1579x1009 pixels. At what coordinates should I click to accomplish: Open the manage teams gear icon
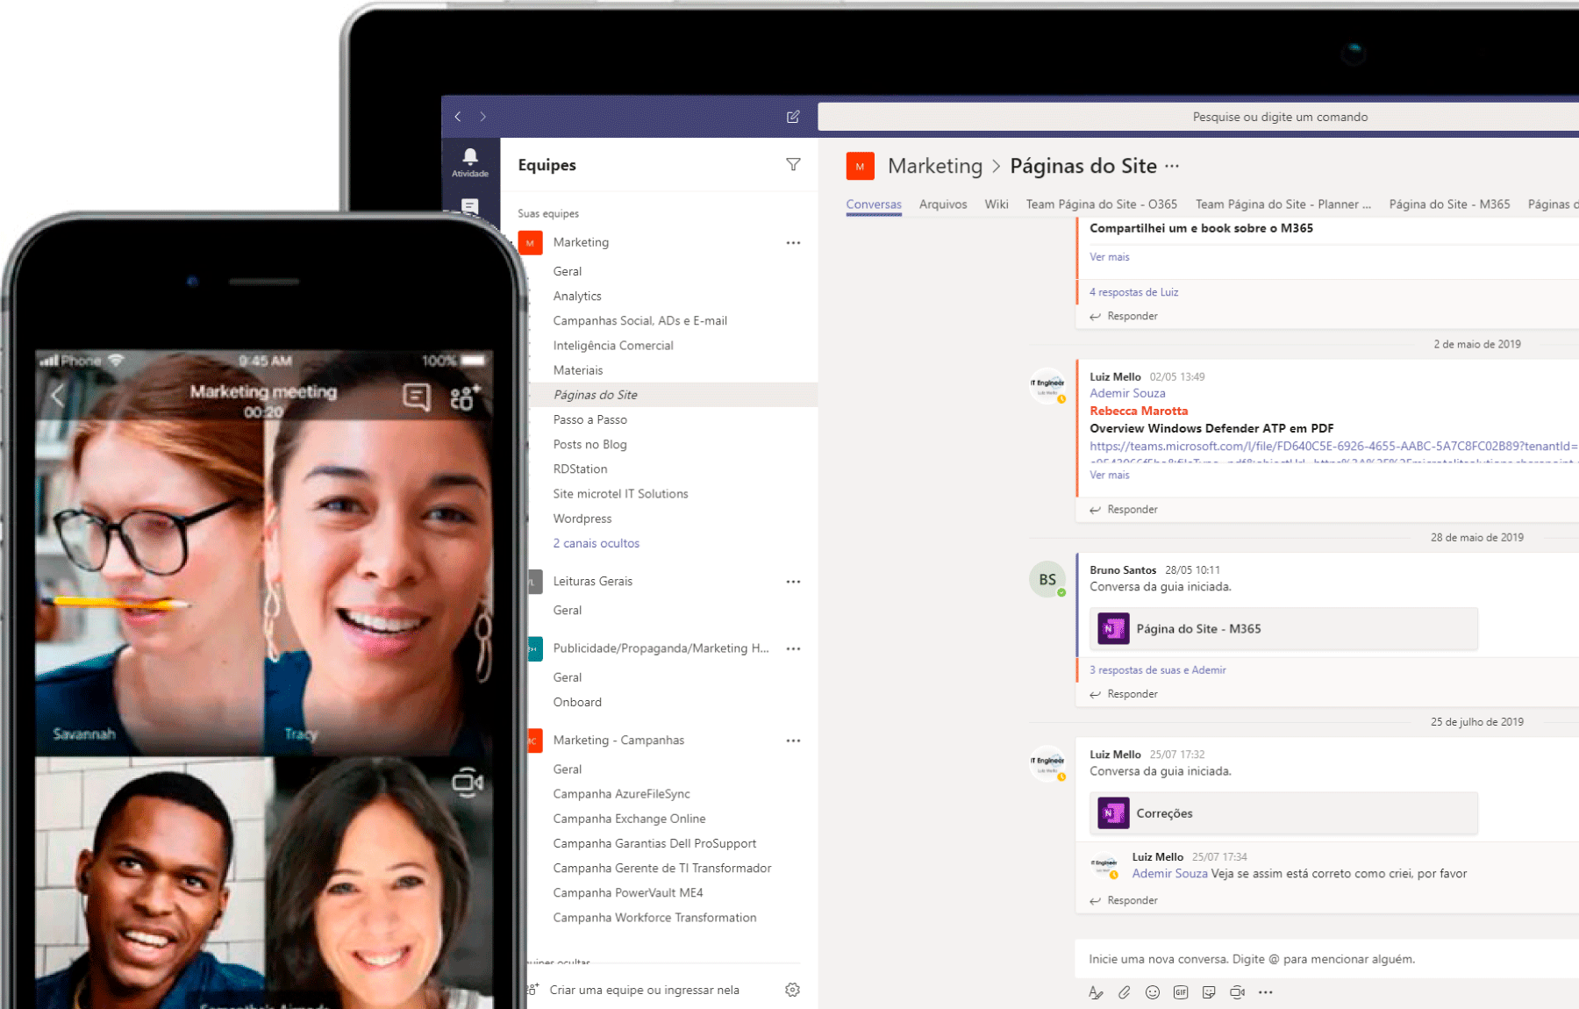[792, 990]
